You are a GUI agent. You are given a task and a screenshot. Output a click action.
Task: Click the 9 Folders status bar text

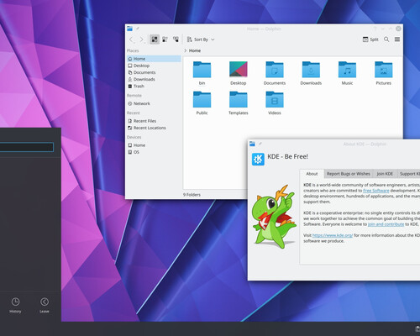click(x=192, y=195)
